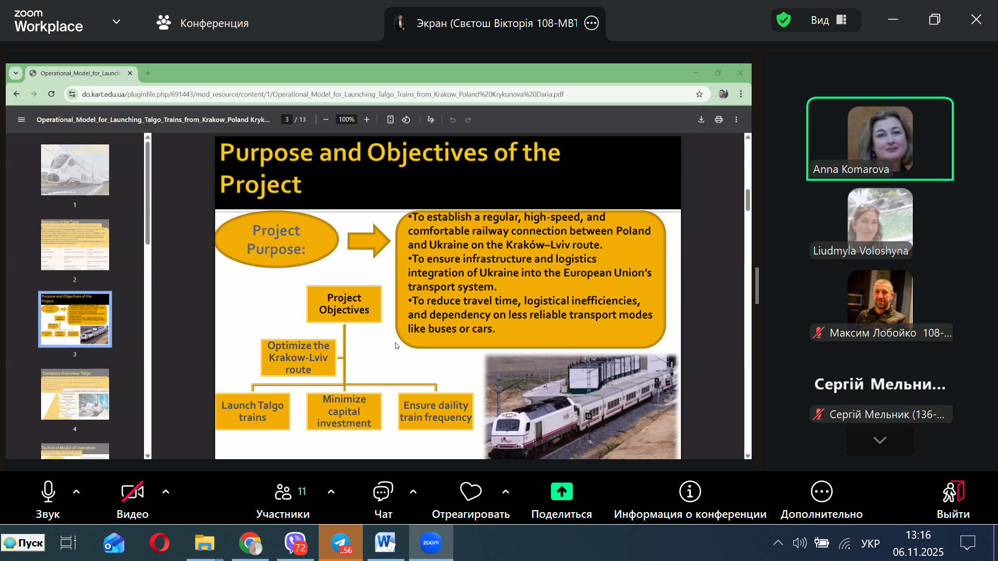Expand more participants chevron below Сергій Мельник
Screen dimensions: 998x561
coord(879,440)
